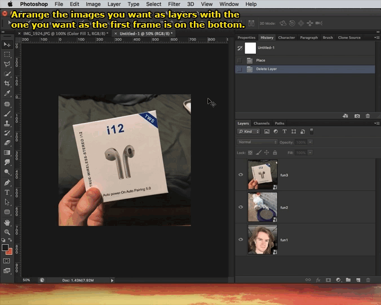The height and width of the screenshot is (305, 381).
Task: Open the Filter menu
Action: tap(174, 4)
